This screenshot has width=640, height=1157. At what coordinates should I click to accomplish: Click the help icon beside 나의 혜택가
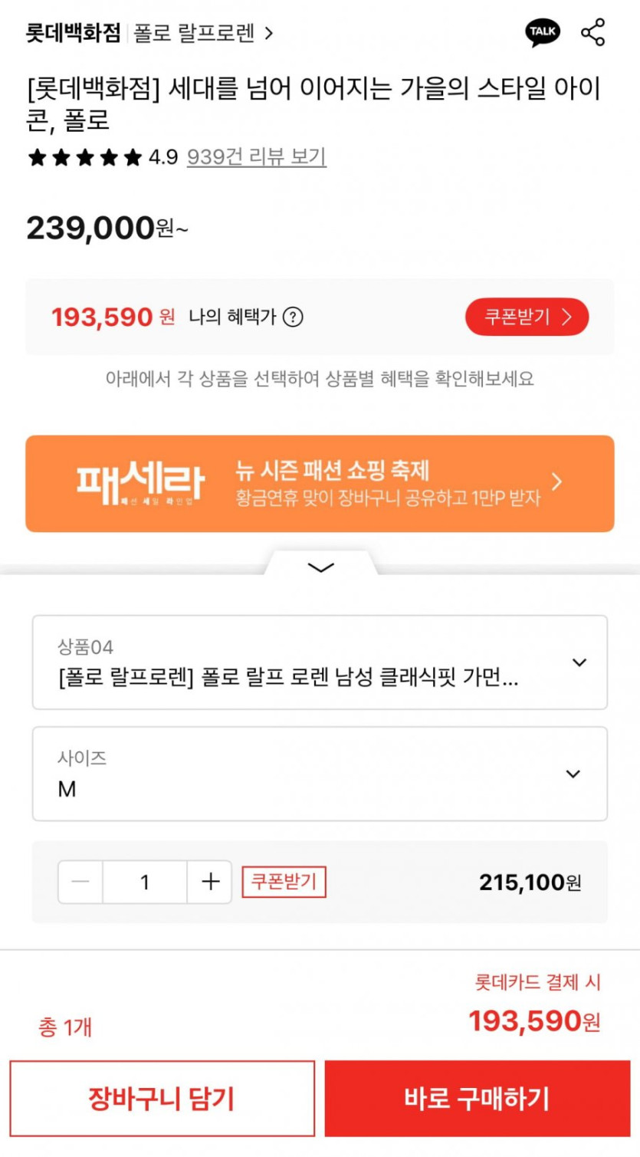pyautogui.click(x=293, y=317)
